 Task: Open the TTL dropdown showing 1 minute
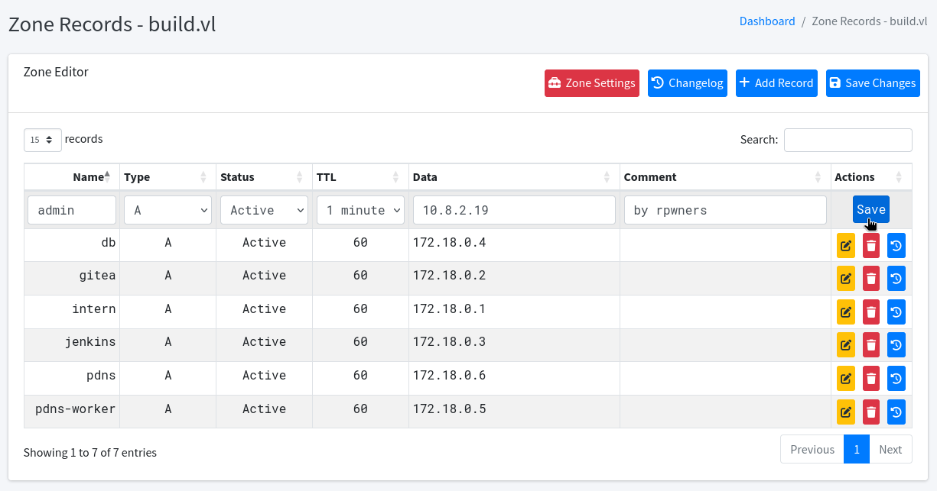point(360,210)
